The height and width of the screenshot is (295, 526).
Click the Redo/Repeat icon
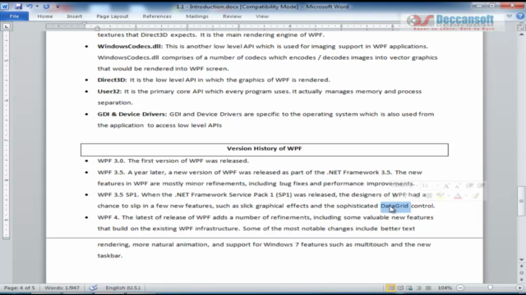tap(46, 7)
